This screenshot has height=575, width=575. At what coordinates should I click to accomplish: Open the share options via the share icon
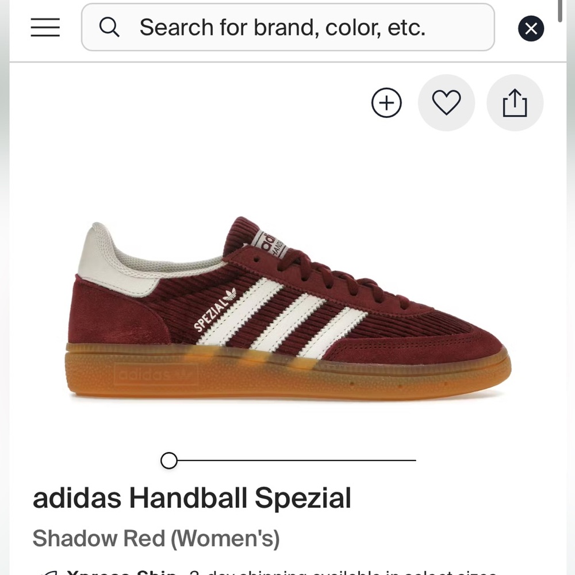coord(515,102)
